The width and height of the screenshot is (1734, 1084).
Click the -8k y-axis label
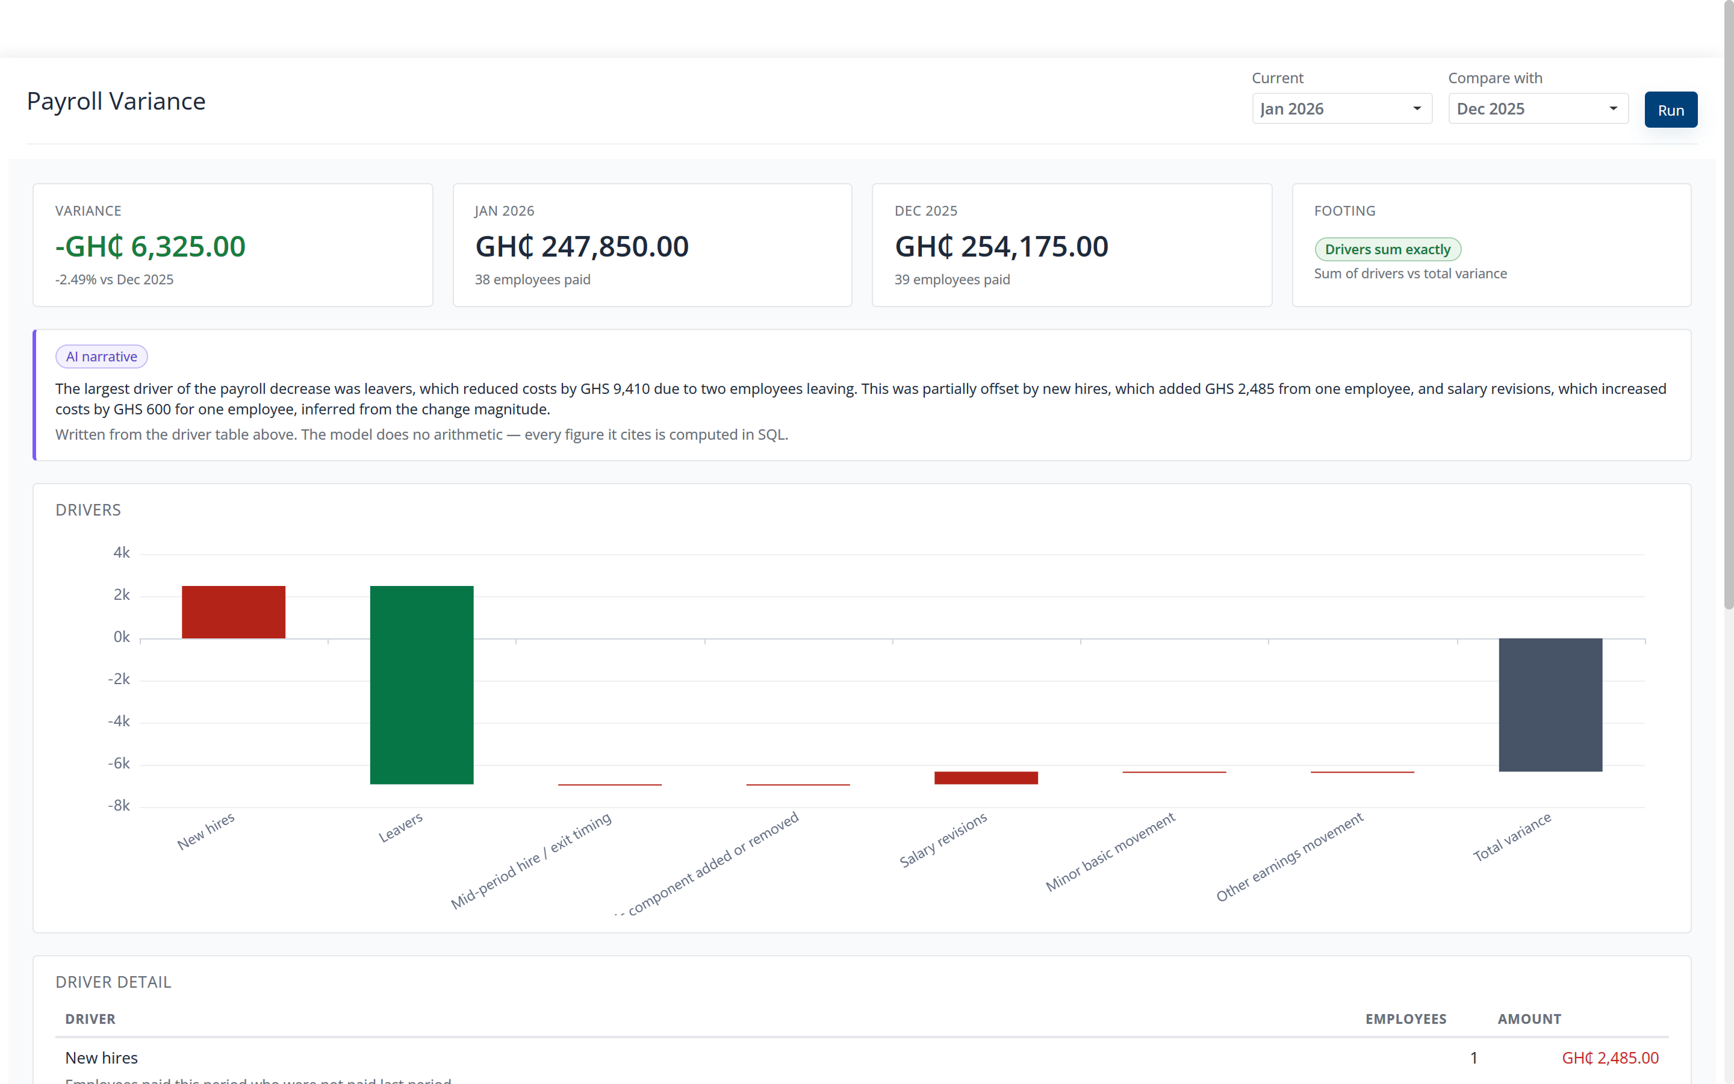(118, 806)
